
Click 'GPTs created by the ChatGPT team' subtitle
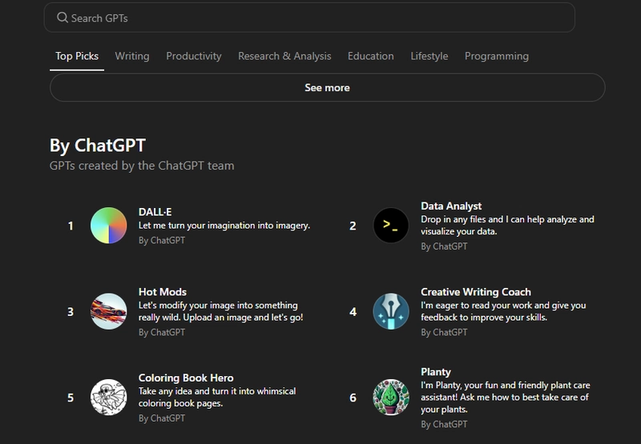point(142,166)
